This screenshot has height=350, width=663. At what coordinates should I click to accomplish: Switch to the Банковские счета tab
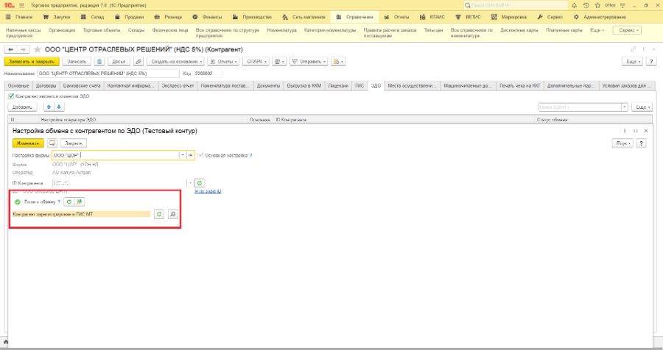82,86
